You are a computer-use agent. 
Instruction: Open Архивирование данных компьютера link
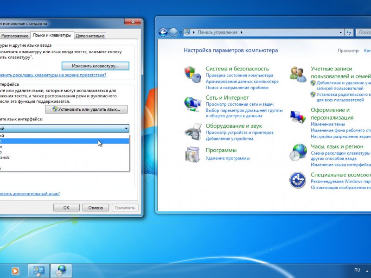242,82
